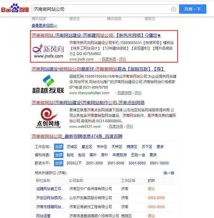
Task: Open the 超越互联 result title
Action: click(x=98, y=69)
